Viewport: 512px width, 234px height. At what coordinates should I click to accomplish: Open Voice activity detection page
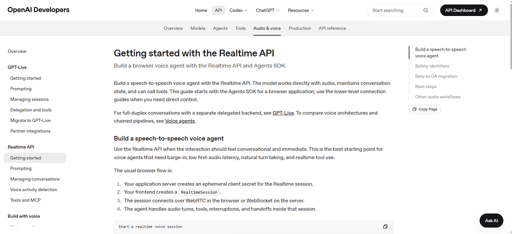pyautogui.click(x=34, y=189)
